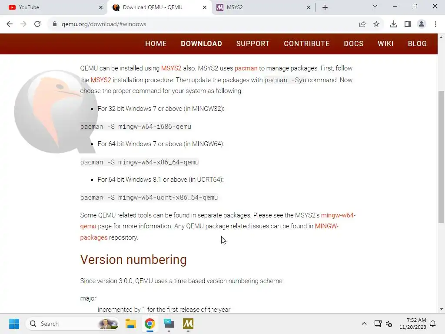Open a new browser tab

325,7
